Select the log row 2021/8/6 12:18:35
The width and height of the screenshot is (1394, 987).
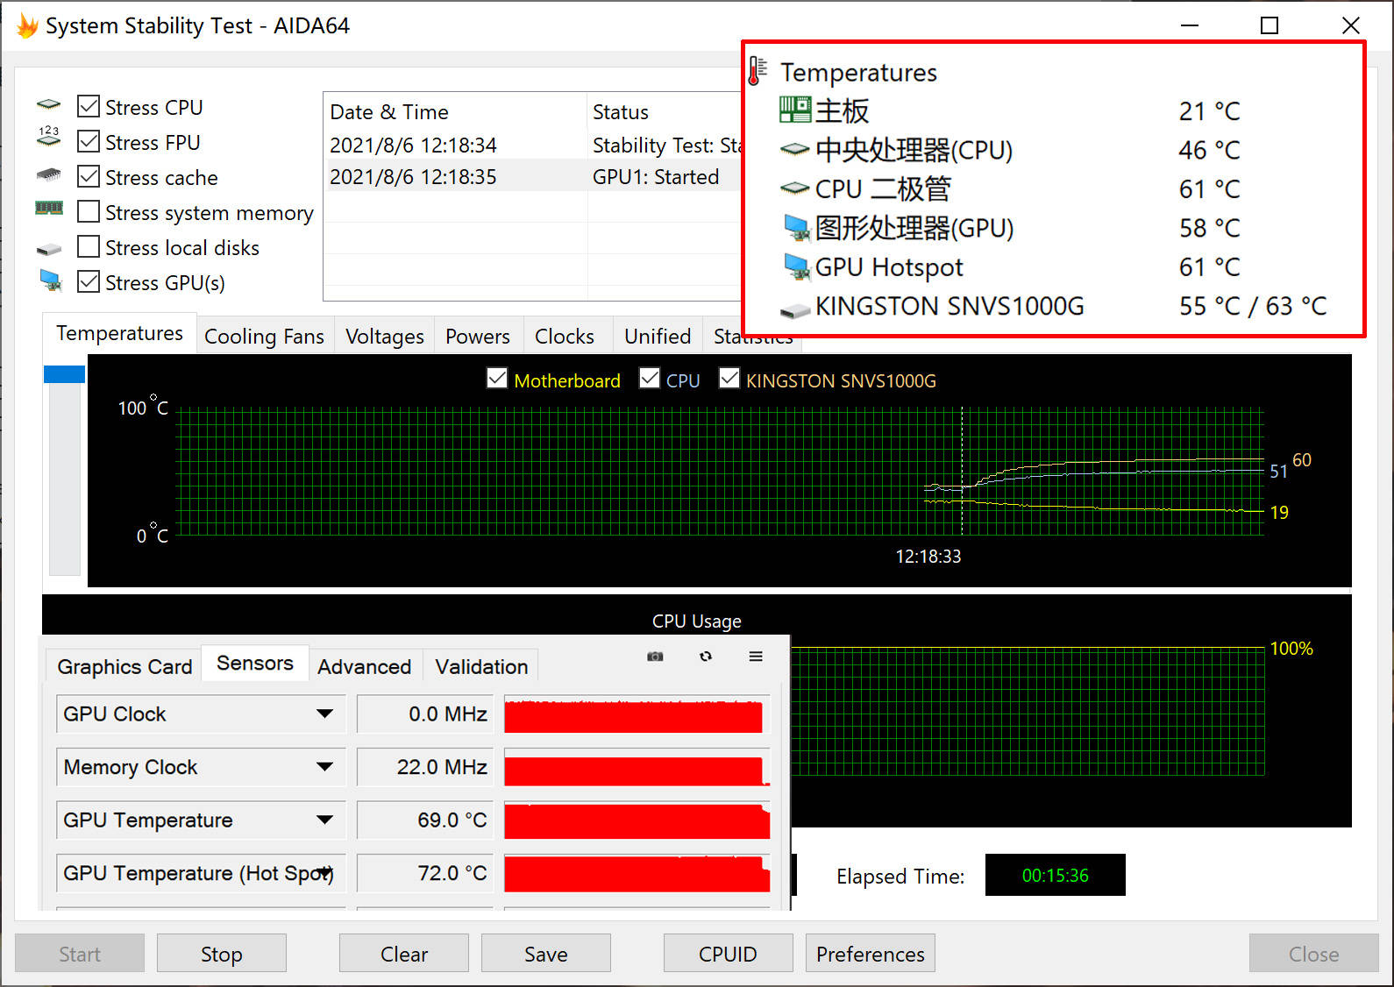pyautogui.click(x=533, y=176)
